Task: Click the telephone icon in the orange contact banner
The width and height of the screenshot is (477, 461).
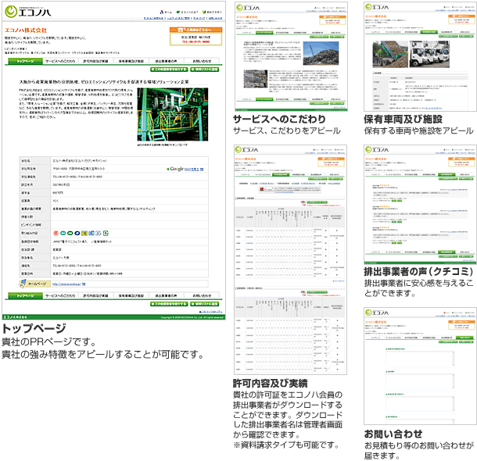Action: (x=181, y=30)
